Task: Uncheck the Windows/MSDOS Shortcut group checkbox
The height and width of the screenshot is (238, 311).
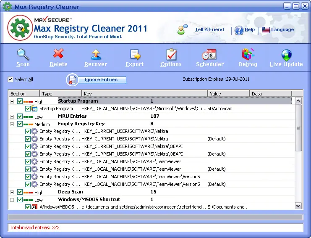Action: point(20,199)
